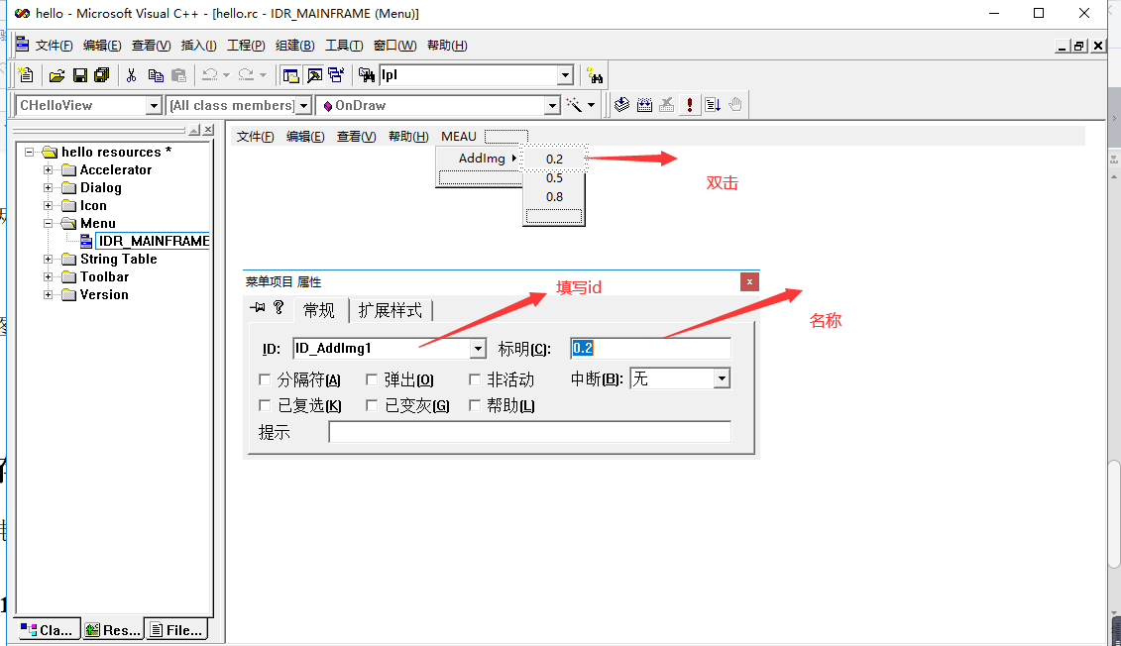The width and height of the screenshot is (1121, 646).
Task: Open the ID_AddImg1 ID dropdown
Action: (478, 348)
